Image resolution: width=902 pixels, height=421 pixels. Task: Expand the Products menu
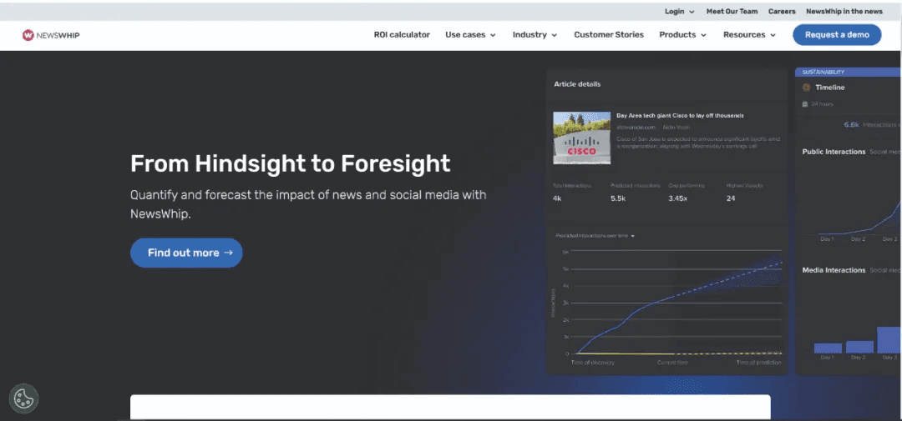click(682, 34)
